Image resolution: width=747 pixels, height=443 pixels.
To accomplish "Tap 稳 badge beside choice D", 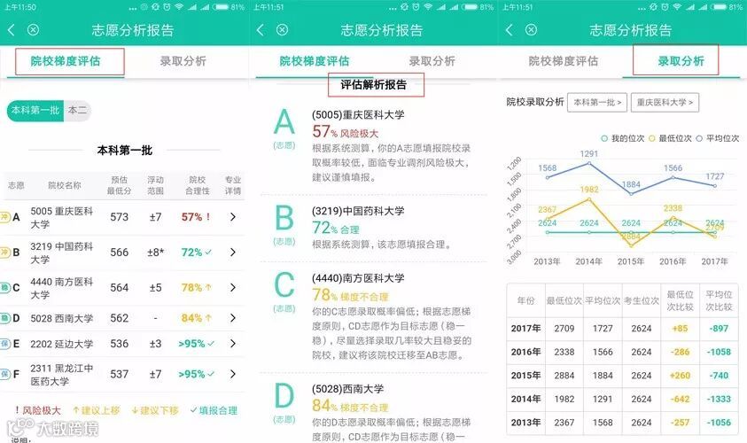I will point(5,318).
